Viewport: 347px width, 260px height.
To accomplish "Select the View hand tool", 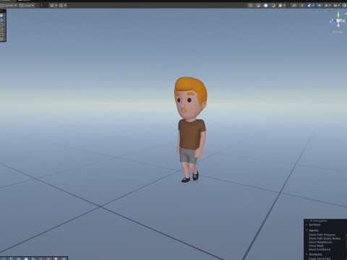I will click(x=2, y=15).
